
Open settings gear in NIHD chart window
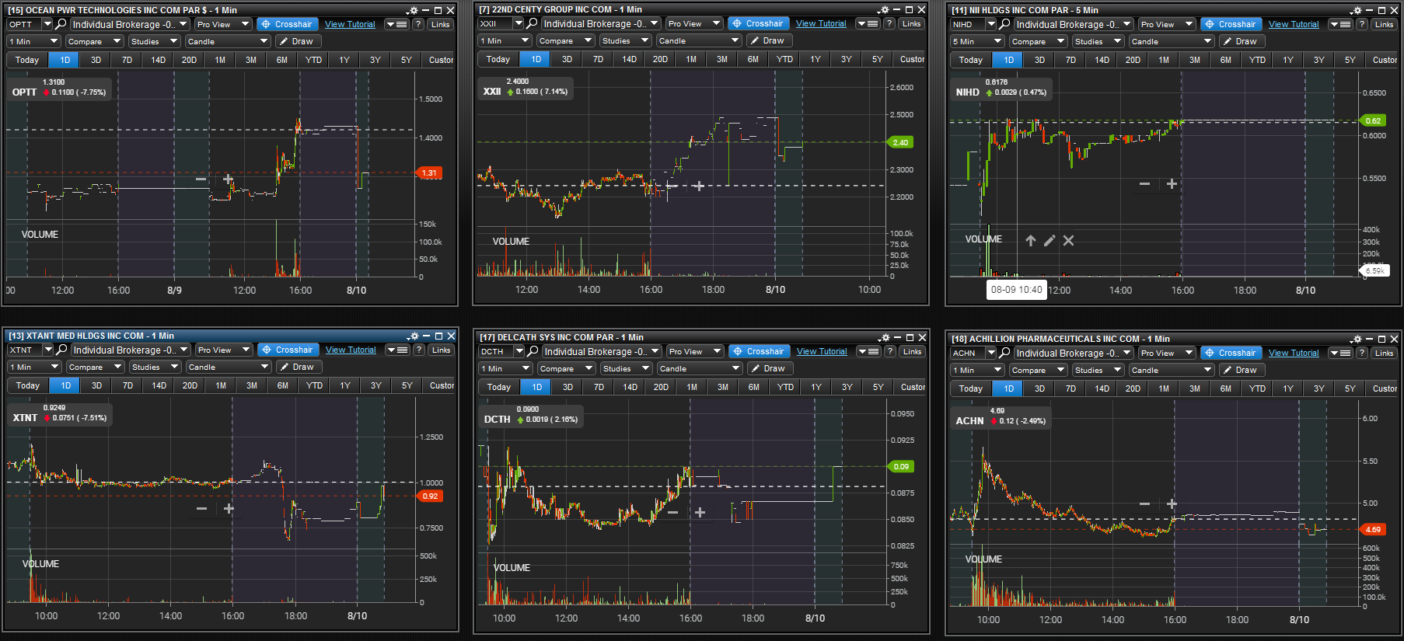[1357, 11]
